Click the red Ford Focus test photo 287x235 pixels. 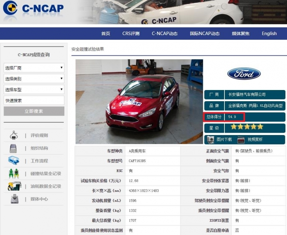(x=139, y=102)
